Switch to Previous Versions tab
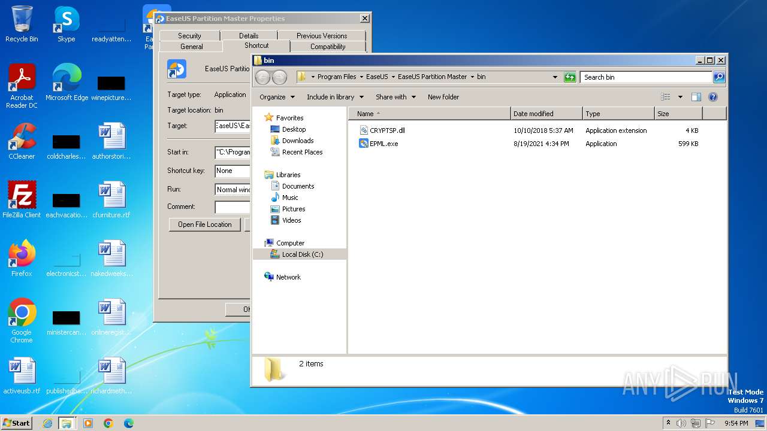The image size is (767, 431). tap(322, 36)
